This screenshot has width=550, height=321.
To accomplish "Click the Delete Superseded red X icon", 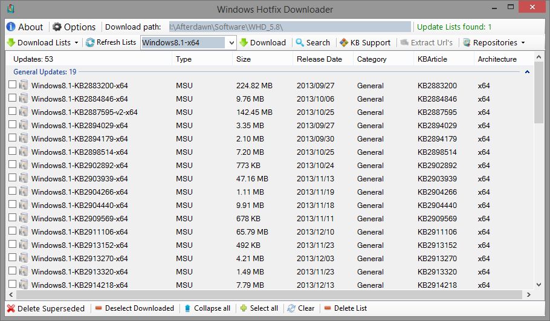I will 11,308.
